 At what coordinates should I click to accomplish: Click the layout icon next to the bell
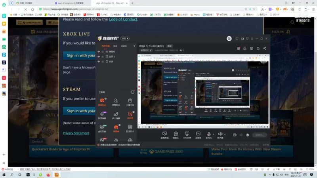(252, 48)
